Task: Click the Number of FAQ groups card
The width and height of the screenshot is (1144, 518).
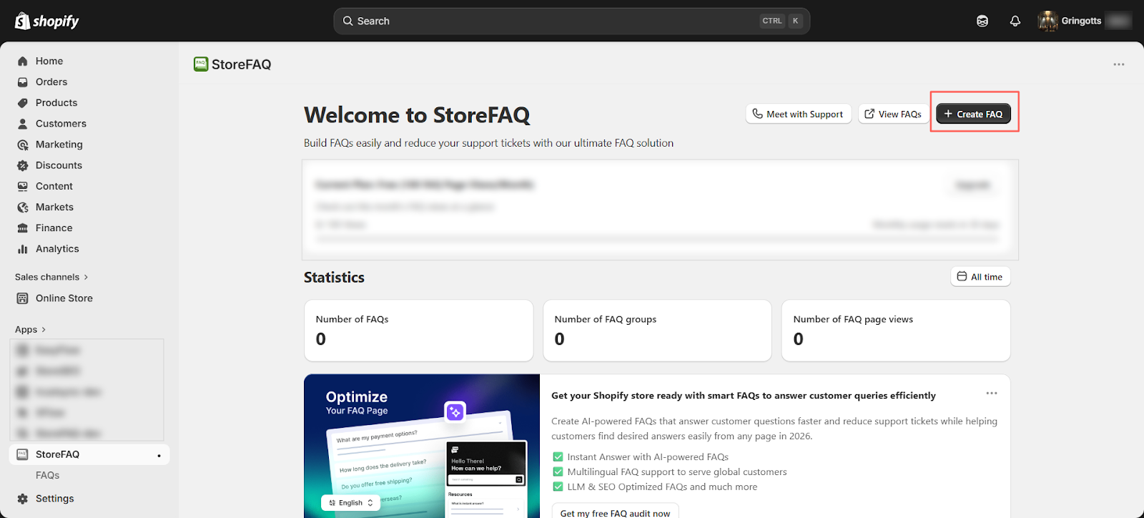Action: point(658,331)
